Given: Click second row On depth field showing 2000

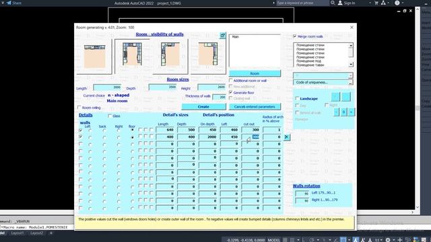Looking at the screenshot, I should click(x=208, y=136).
